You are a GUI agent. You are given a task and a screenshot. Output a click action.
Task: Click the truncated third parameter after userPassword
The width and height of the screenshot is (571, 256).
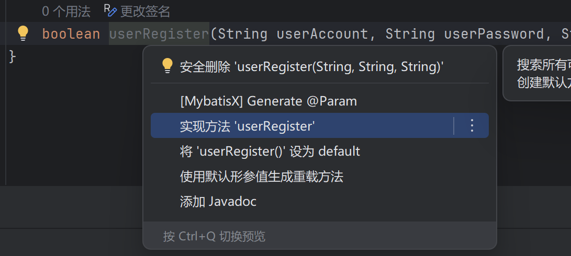click(x=564, y=34)
